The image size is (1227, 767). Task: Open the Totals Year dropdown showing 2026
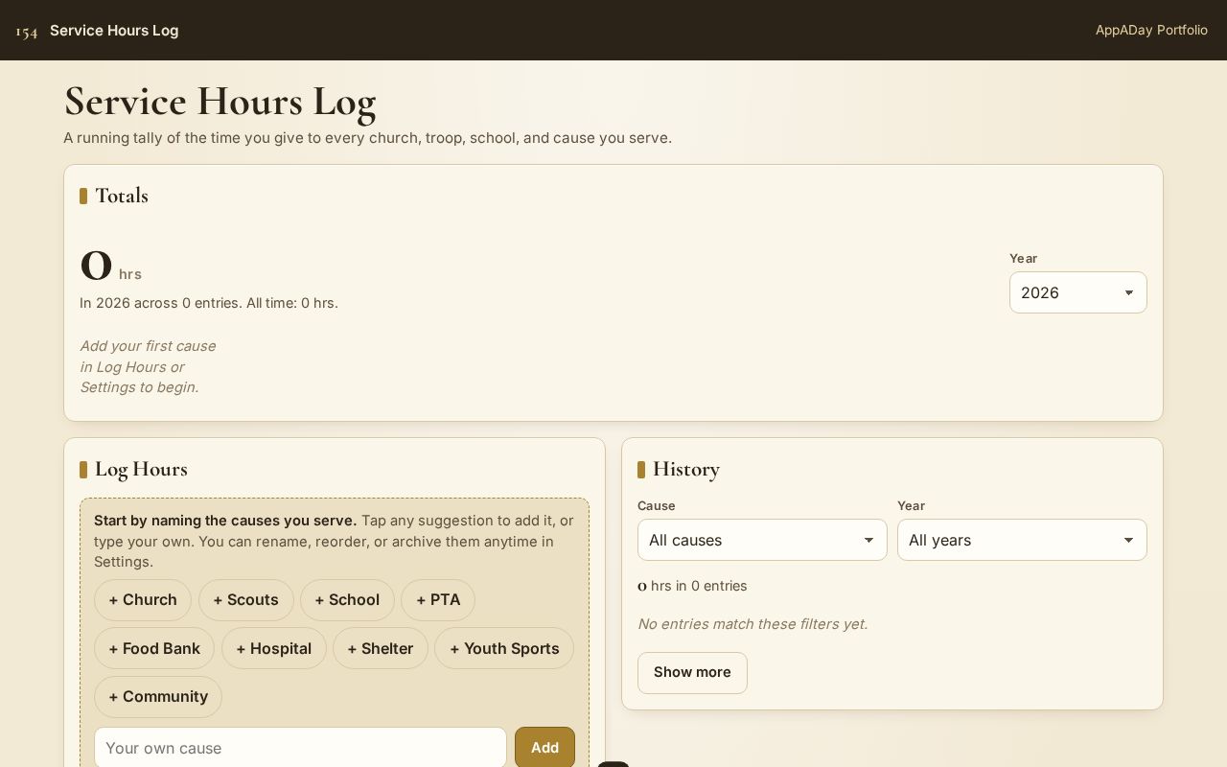pyautogui.click(x=1077, y=292)
